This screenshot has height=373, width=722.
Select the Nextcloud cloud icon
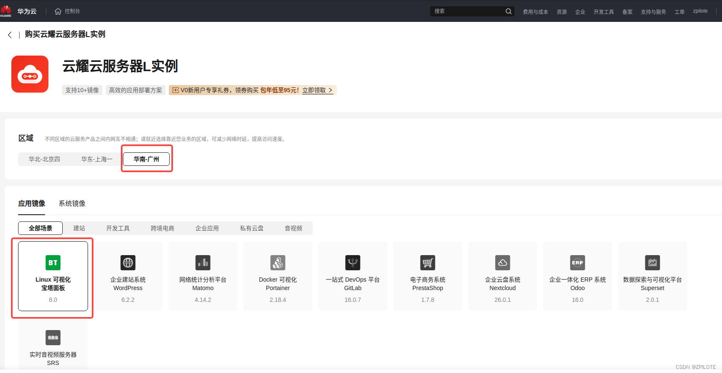(x=503, y=263)
